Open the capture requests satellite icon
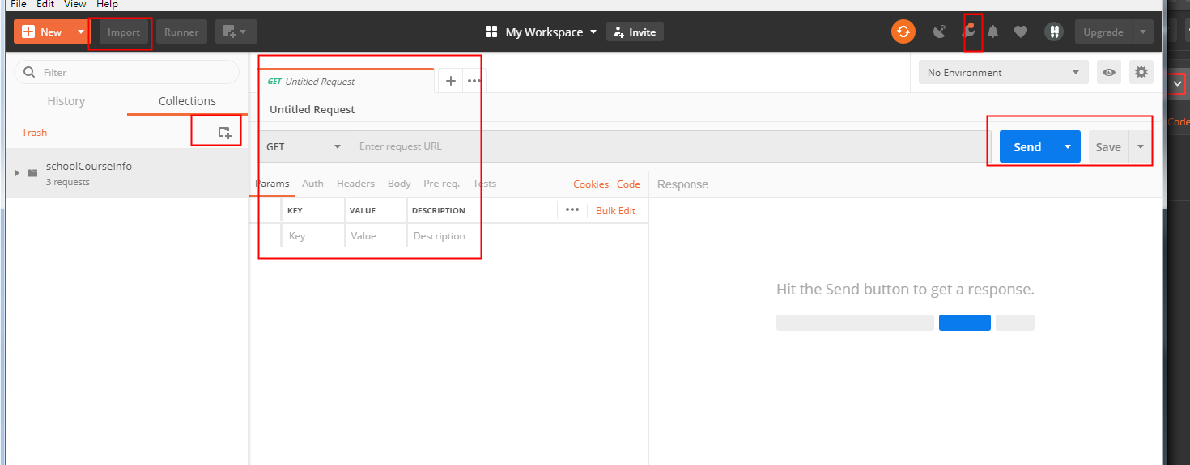1190x465 pixels. coord(939,32)
